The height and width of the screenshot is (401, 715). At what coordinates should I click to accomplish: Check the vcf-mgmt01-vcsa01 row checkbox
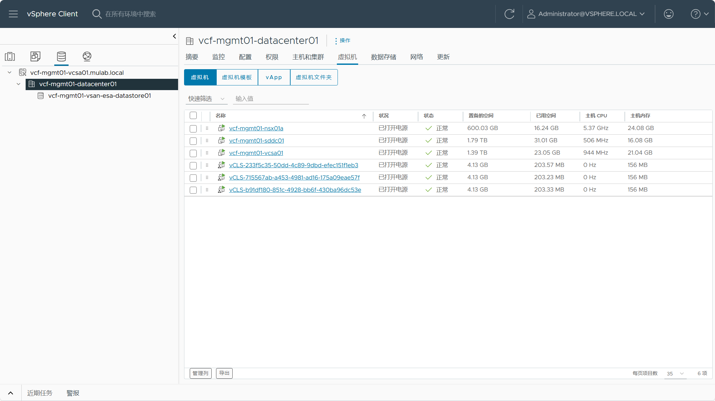click(193, 153)
